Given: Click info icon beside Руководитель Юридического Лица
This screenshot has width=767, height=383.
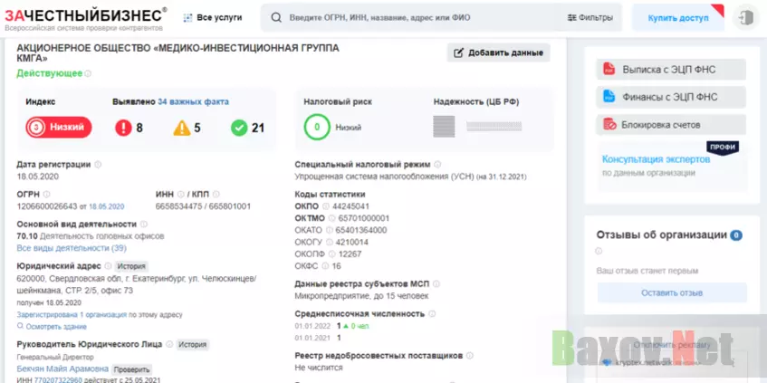Looking at the screenshot, I should pos(169,344).
